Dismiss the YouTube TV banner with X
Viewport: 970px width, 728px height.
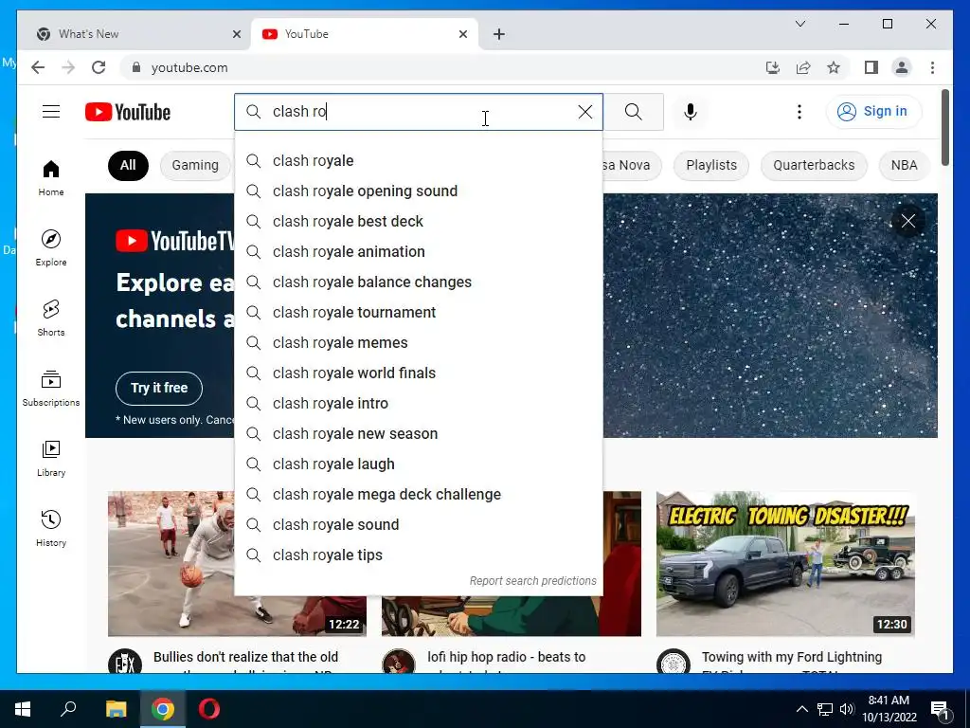[907, 221]
